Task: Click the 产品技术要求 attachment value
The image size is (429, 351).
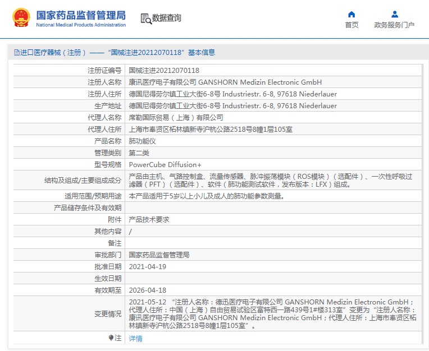Action: pyautogui.click(x=149, y=219)
